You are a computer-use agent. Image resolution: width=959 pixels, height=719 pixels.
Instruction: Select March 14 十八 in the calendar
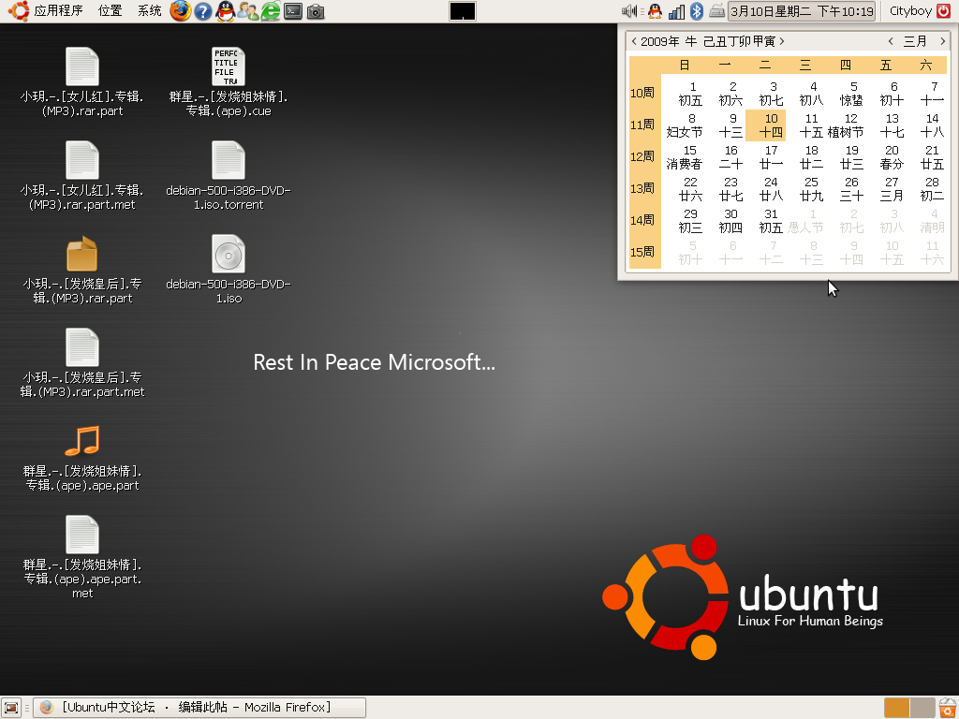point(932,125)
